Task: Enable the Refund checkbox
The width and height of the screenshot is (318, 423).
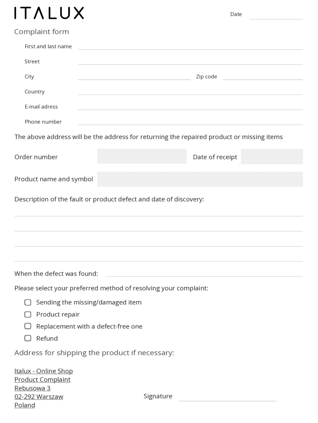Action: coord(28,338)
